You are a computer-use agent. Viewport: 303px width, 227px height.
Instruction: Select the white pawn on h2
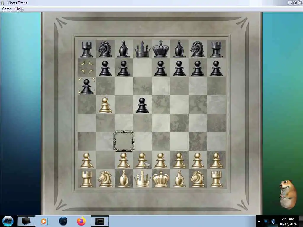216,160
